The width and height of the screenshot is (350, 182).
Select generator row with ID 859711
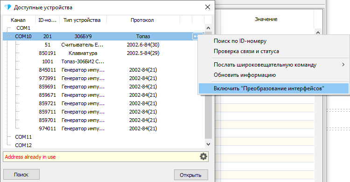104,112
